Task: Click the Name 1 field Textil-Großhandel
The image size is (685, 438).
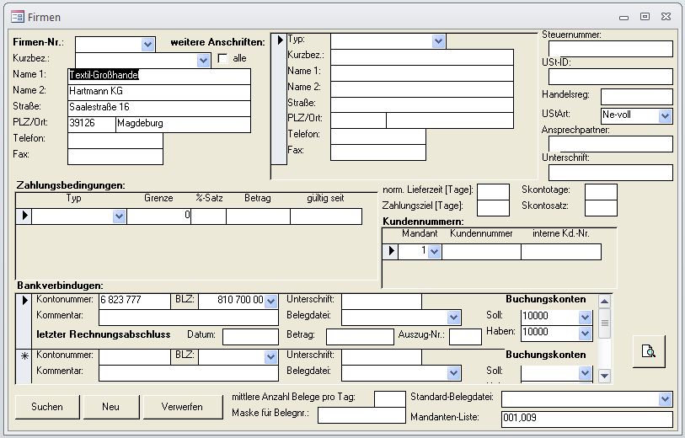Action: 159,76
